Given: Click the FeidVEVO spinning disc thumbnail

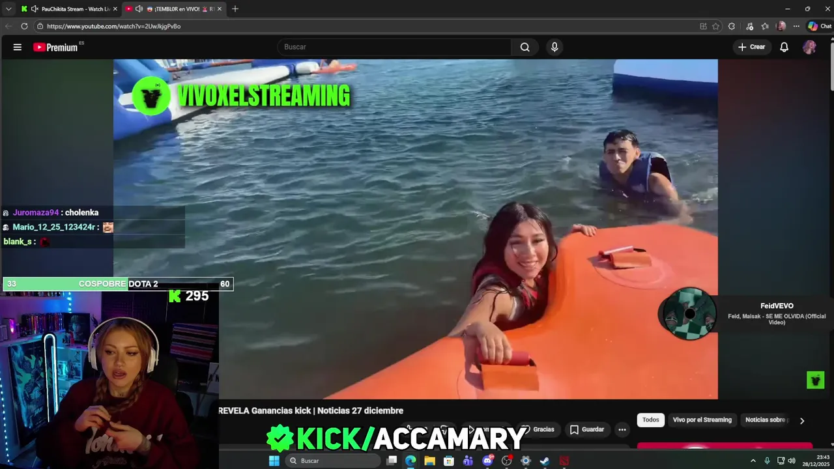Looking at the screenshot, I should click(x=688, y=314).
